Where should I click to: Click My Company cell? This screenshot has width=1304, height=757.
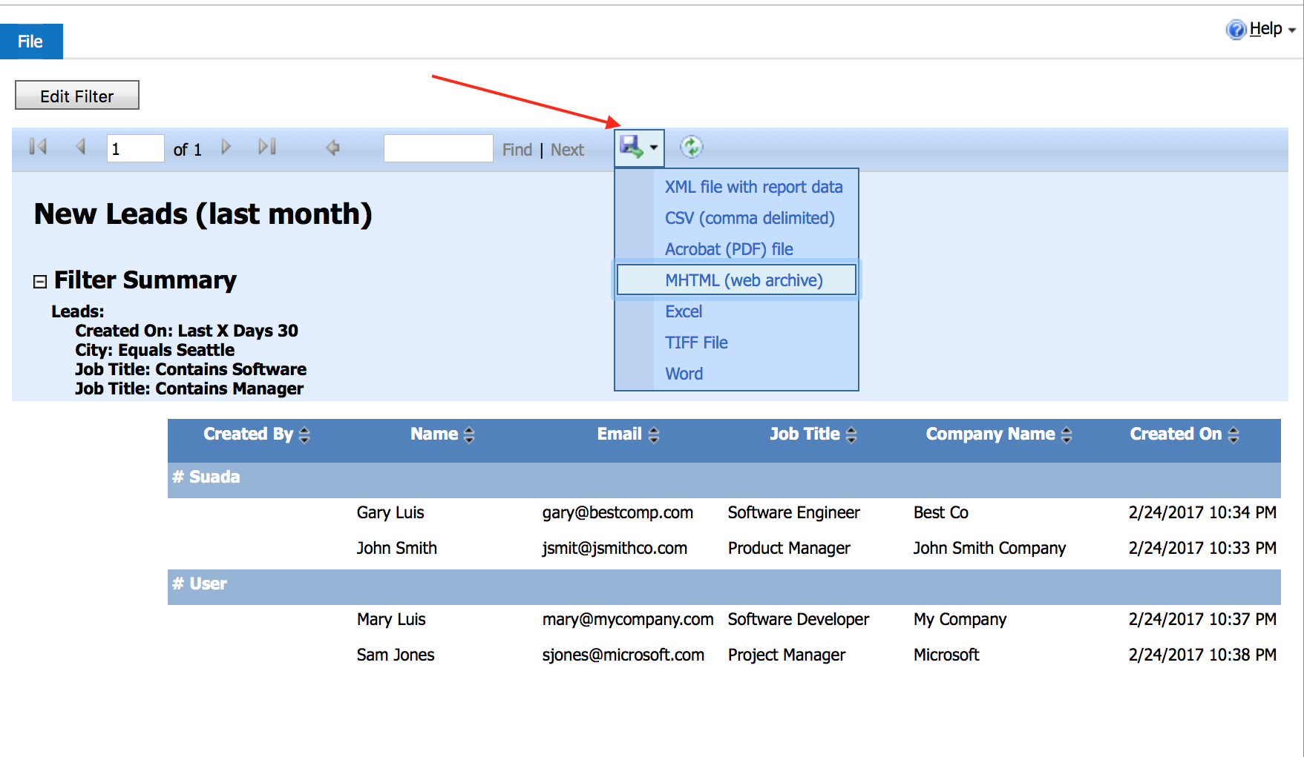tap(960, 619)
